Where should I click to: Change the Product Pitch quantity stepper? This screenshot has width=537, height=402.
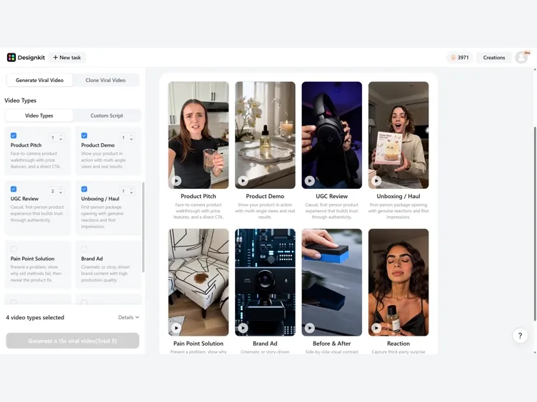pos(56,138)
